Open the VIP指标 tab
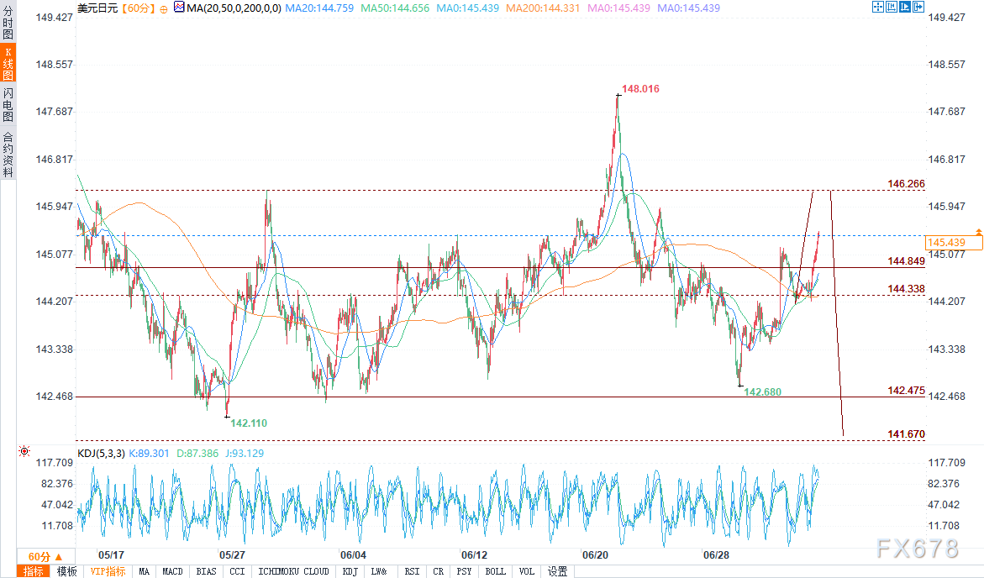This screenshot has height=578, width=984. 107,571
